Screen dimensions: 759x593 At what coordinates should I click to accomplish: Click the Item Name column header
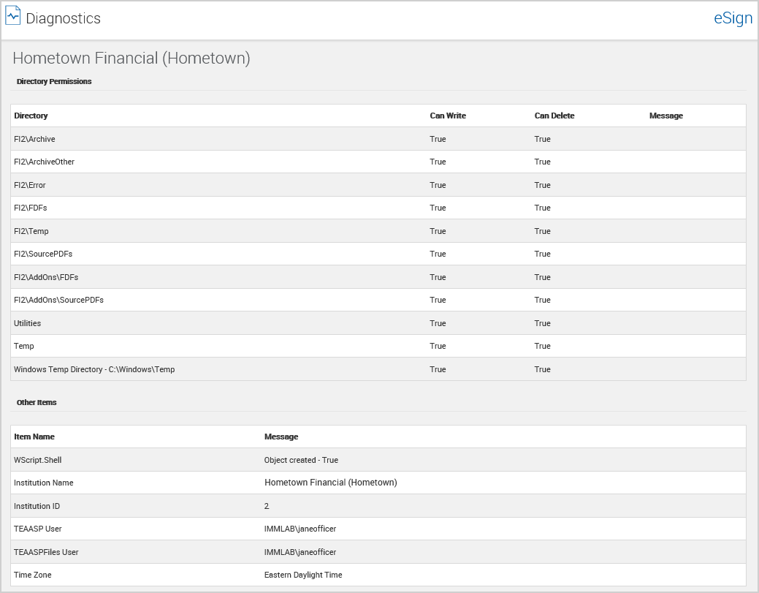(34, 437)
